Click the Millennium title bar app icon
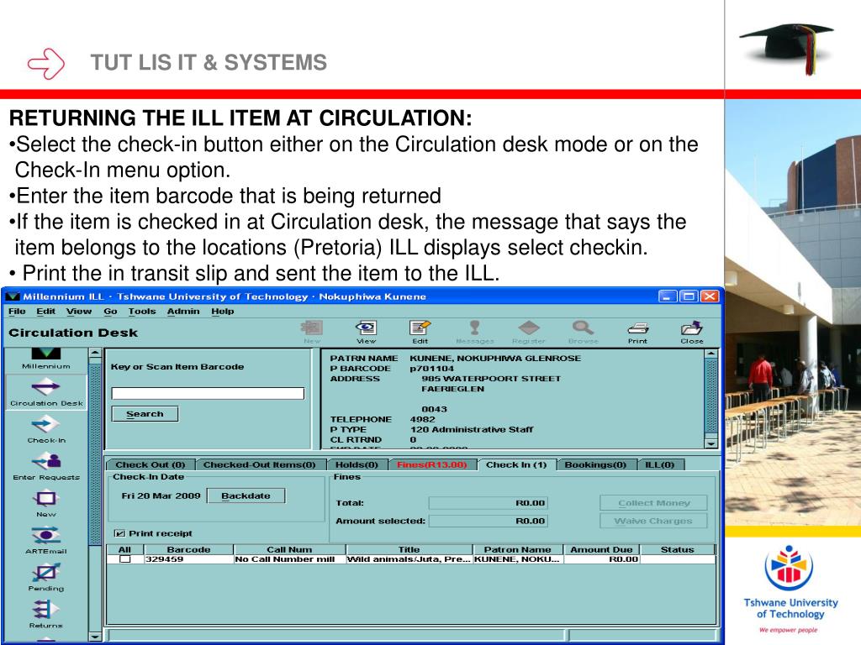 12,296
